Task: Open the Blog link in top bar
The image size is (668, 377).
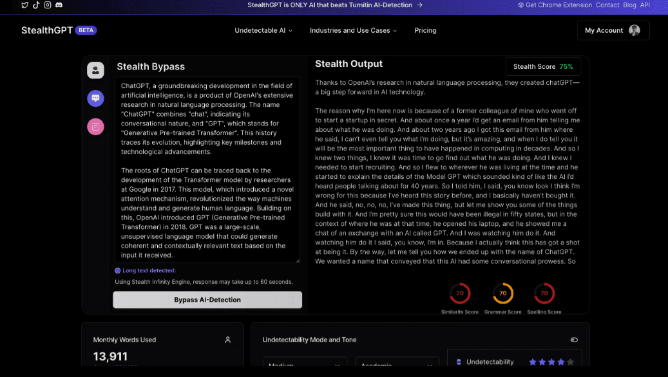Action: (x=629, y=5)
